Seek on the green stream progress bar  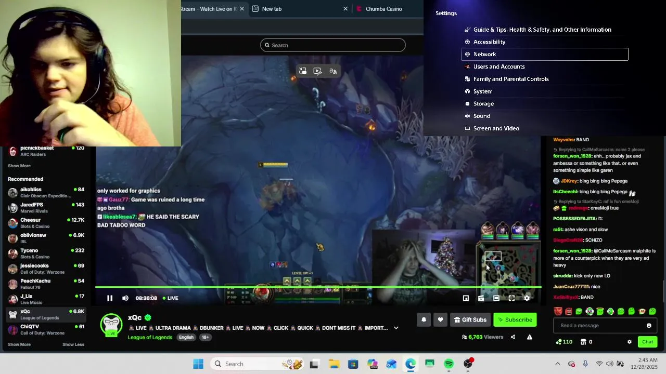[x=318, y=287]
